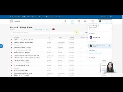Open the Activity Log link
The height and width of the screenshot is (92, 123).
(38, 29)
